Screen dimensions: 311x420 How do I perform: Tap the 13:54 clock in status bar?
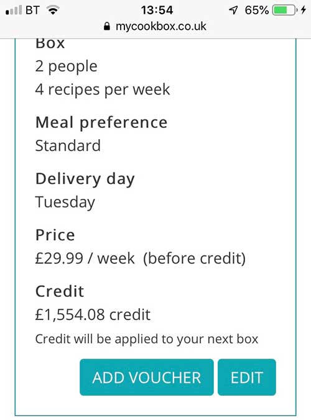point(157,11)
